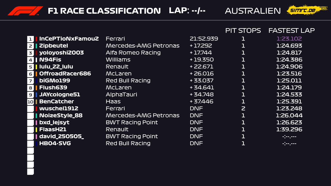Click the Alfa Romeo Racing team name
Screen dimensions: 331x186
(133, 53)
